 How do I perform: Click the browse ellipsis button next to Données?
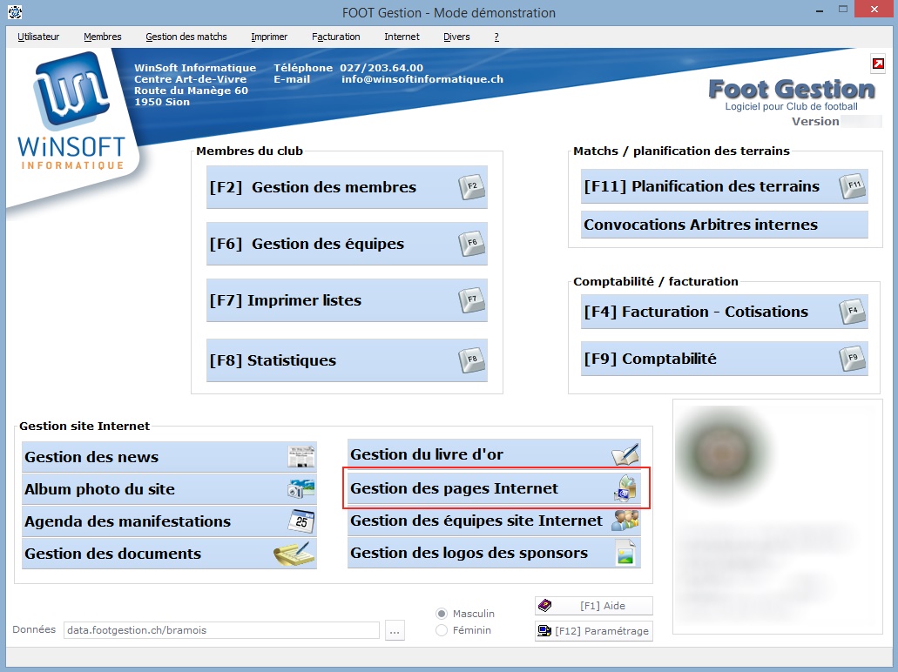pyautogui.click(x=395, y=630)
